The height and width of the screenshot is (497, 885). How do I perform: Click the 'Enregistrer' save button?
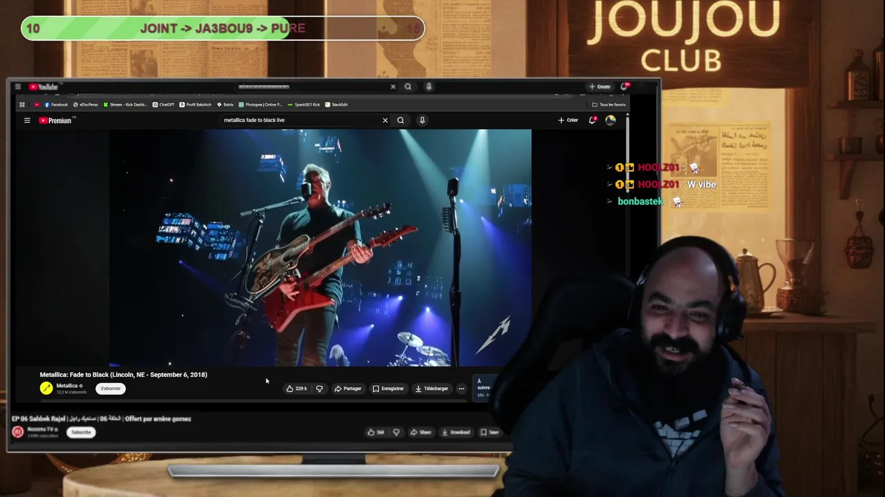pyautogui.click(x=388, y=389)
